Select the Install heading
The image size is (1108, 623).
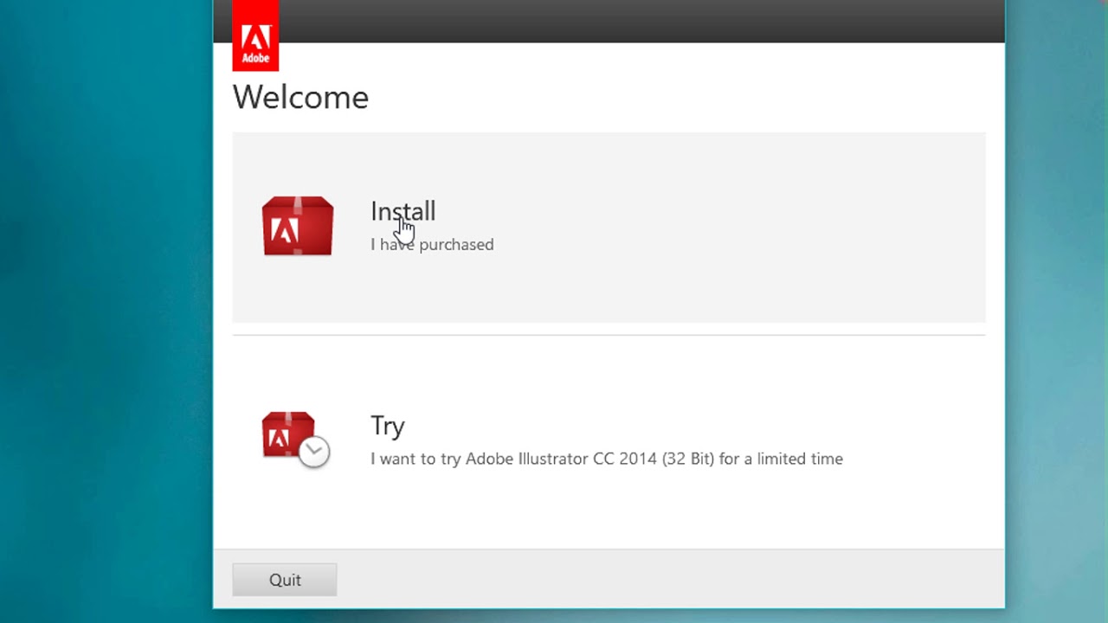(403, 212)
